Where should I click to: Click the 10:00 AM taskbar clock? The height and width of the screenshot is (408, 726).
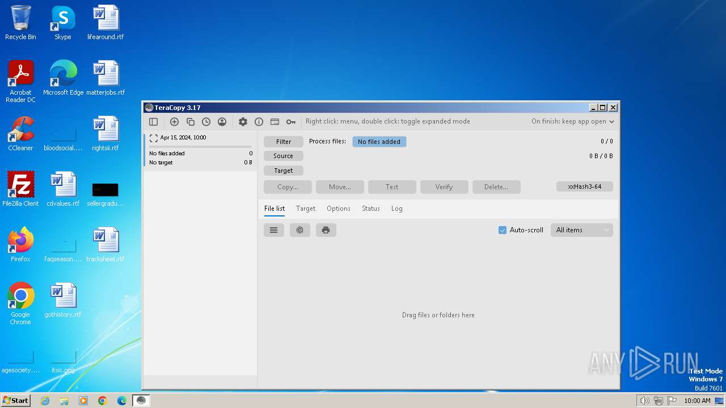coord(697,401)
